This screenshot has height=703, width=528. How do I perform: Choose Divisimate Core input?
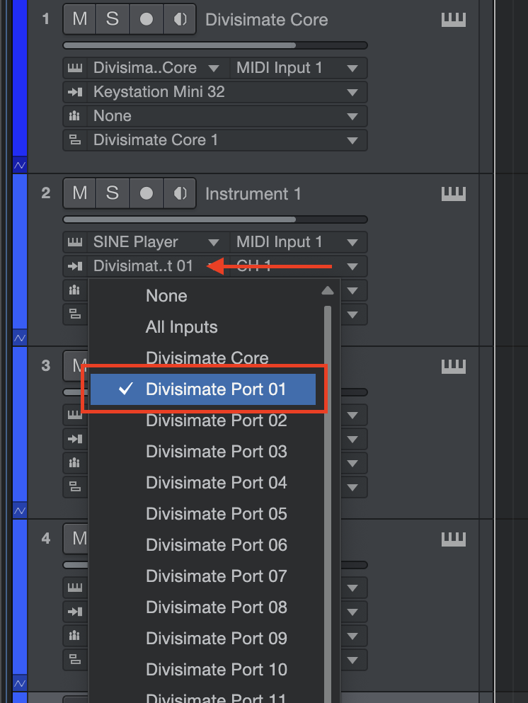click(x=203, y=358)
